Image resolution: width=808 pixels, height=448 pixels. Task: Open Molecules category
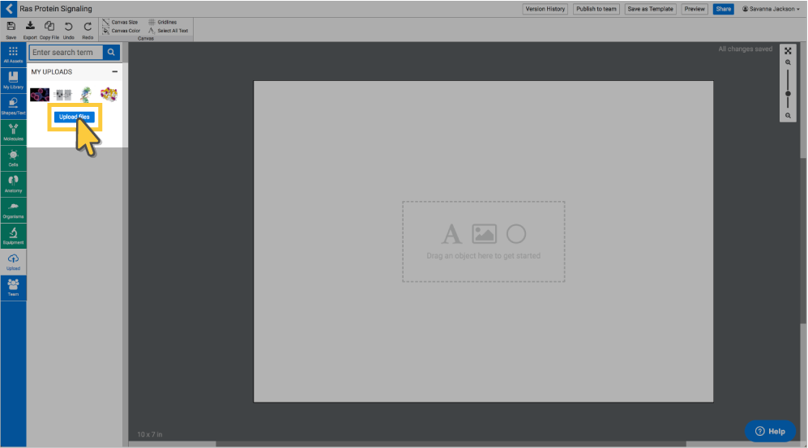point(14,132)
